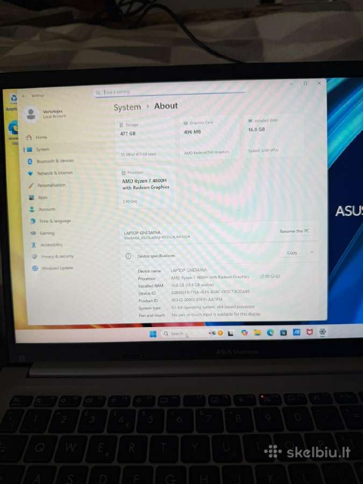Click the Time & language clock icon
363x484 pixels.
click(33, 221)
